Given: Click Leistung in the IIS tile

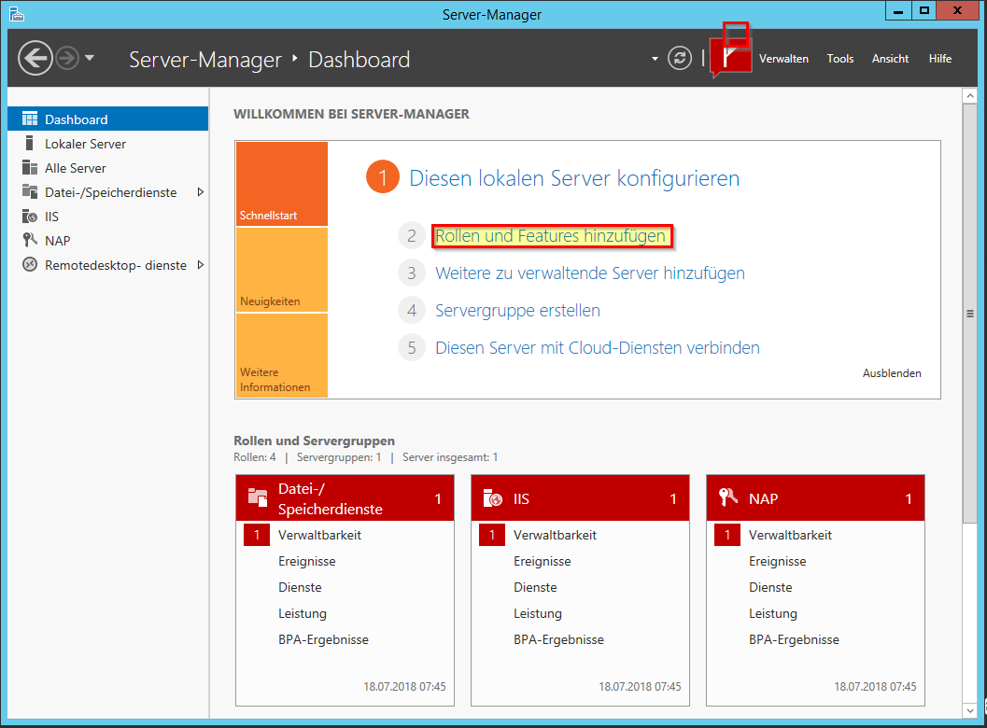Looking at the screenshot, I should click(538, 613).
